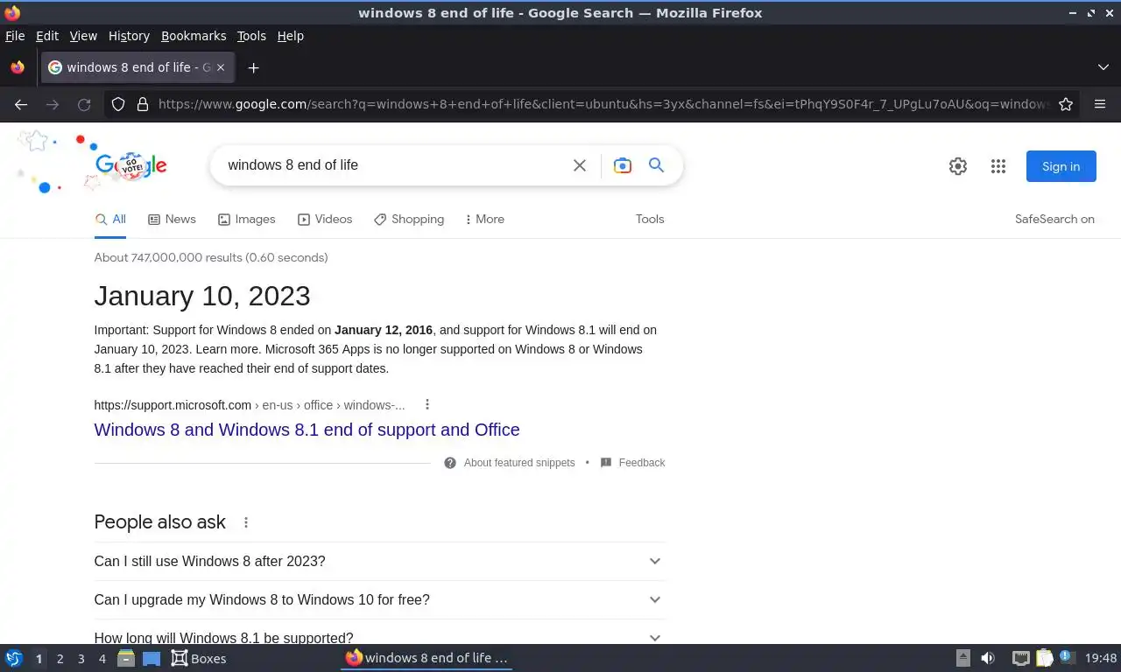
Task: Open search Tools options
Action: coord(650,220)
